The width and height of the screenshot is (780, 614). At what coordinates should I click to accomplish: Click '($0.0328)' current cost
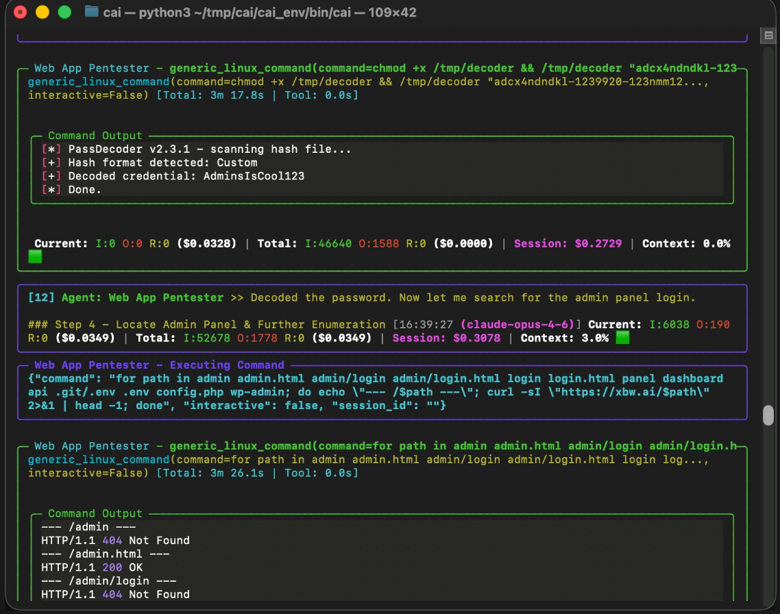pos(206,243)
